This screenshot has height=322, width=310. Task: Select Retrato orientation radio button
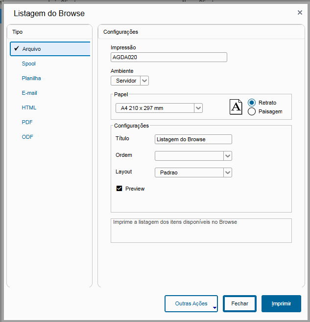[x=252, y=103]
